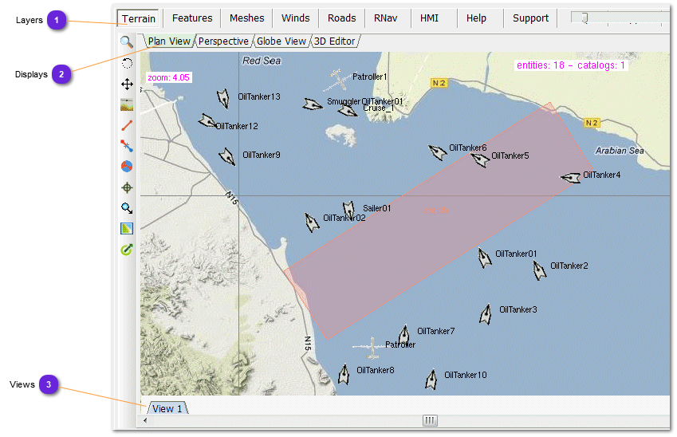
Task: Click the slider handle in top bar
Action: [x=584, y=18]
